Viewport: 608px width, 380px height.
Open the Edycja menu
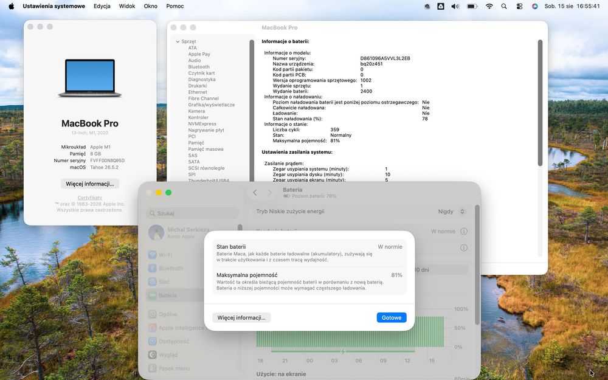click(x=102, y=6)
